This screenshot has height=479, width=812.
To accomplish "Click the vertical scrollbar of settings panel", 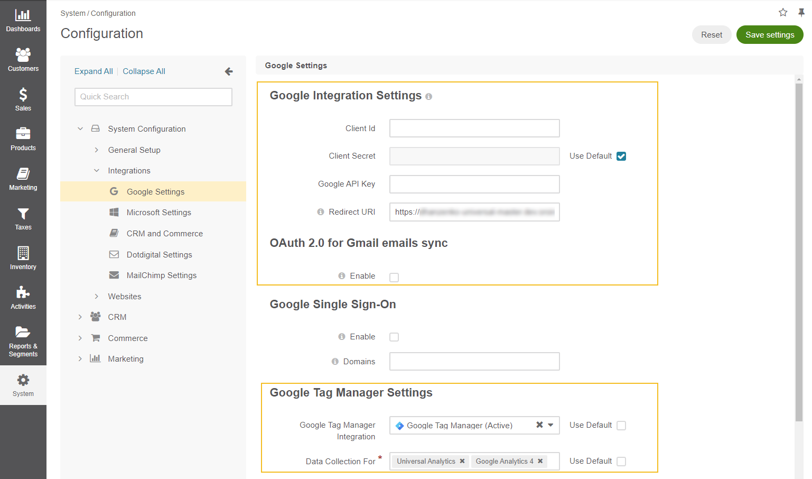I will [799, 252].
